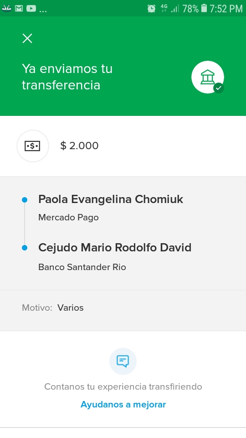
Task: Tap the bank building icon with checkmark
Action: point(208,77)
